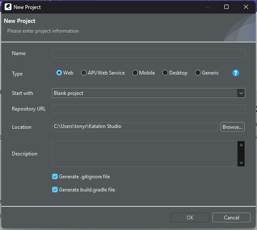The height and width of the screenshot is (230, 257).
Task: Click the Location path text field
Action: [135, 127]
